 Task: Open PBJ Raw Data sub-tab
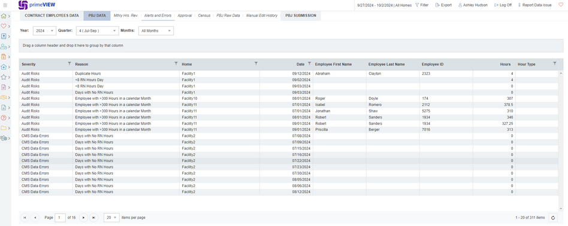(228, 16)
